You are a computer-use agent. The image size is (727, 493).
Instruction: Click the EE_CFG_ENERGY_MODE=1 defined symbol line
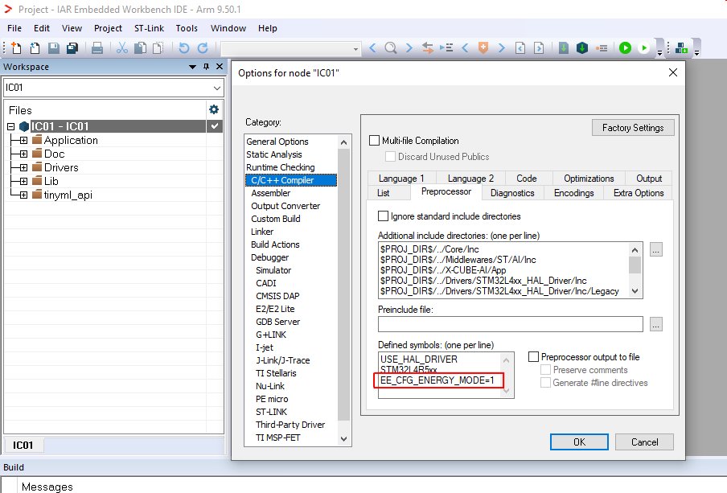437,380
